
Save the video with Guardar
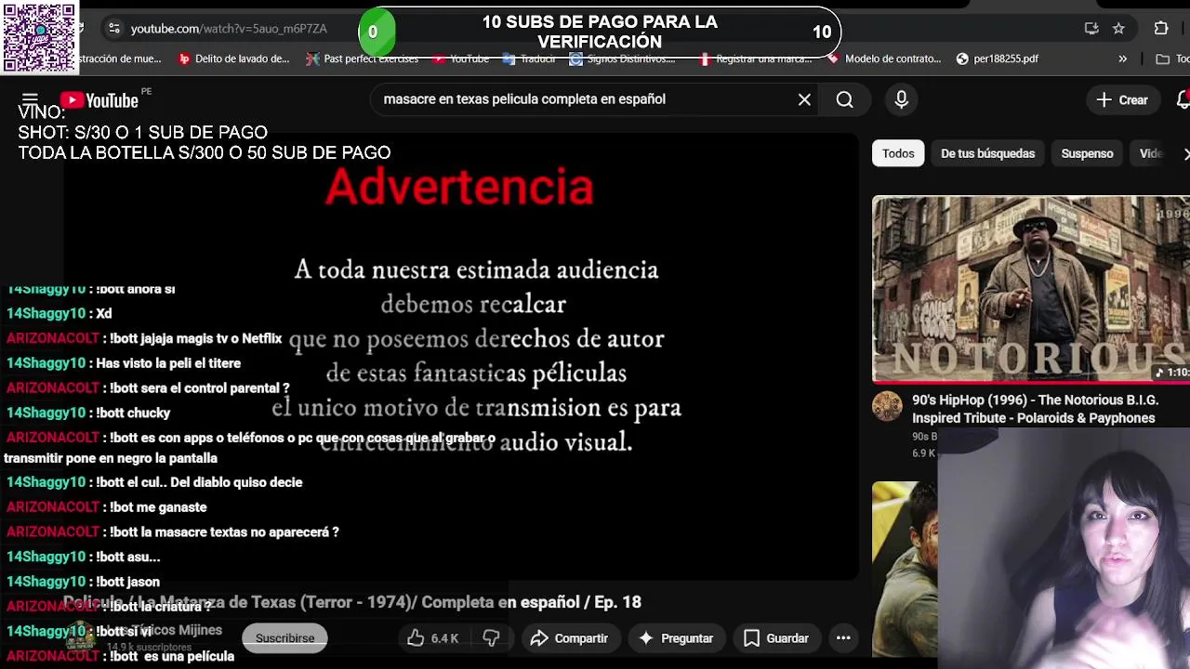click(x=775, y=638)
